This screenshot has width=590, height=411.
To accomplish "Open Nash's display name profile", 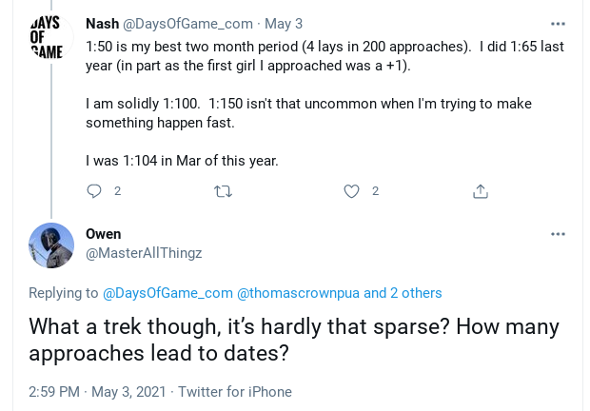I will [x=102, y=23].
